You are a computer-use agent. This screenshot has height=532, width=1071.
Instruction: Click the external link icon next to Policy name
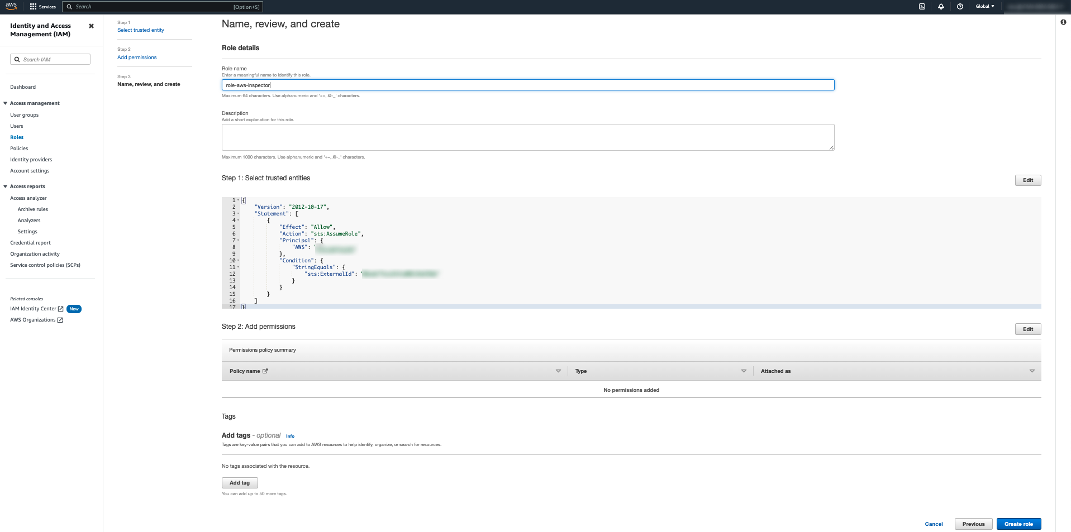click(265, 371)
